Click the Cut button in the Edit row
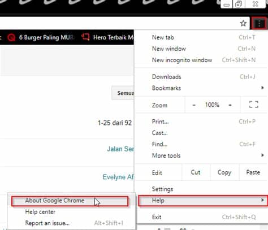268x230 pixels. point(196,172)
